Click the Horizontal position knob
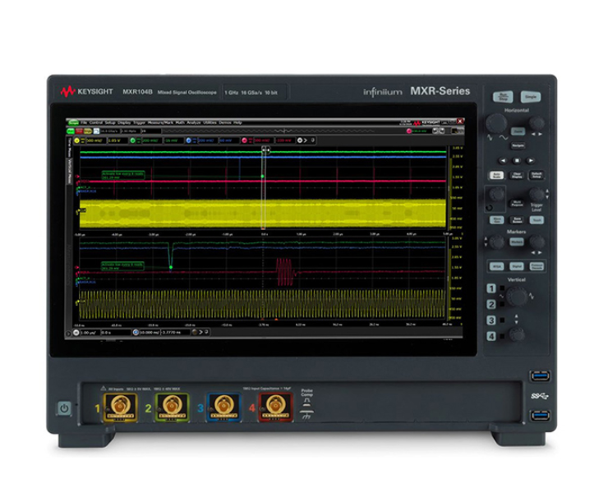The height and width of the screenshot is (479, 608). coord(537,123)
